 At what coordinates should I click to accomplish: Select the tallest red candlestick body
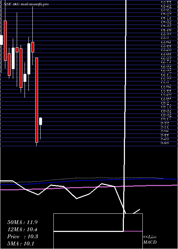[37, 100]
